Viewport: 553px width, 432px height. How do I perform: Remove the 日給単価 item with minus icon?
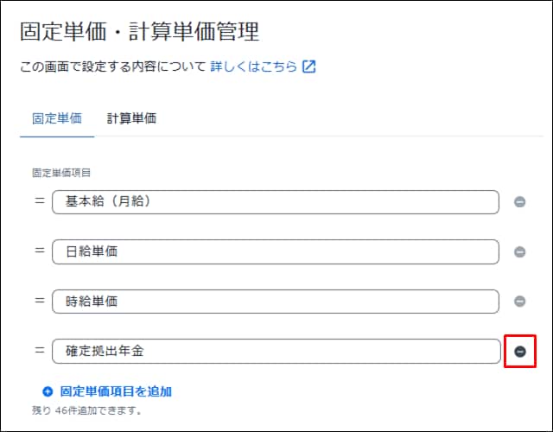[x=519, y=251]
